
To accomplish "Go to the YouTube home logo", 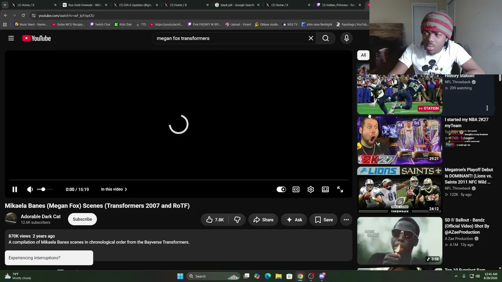I will tap(36, 38).
